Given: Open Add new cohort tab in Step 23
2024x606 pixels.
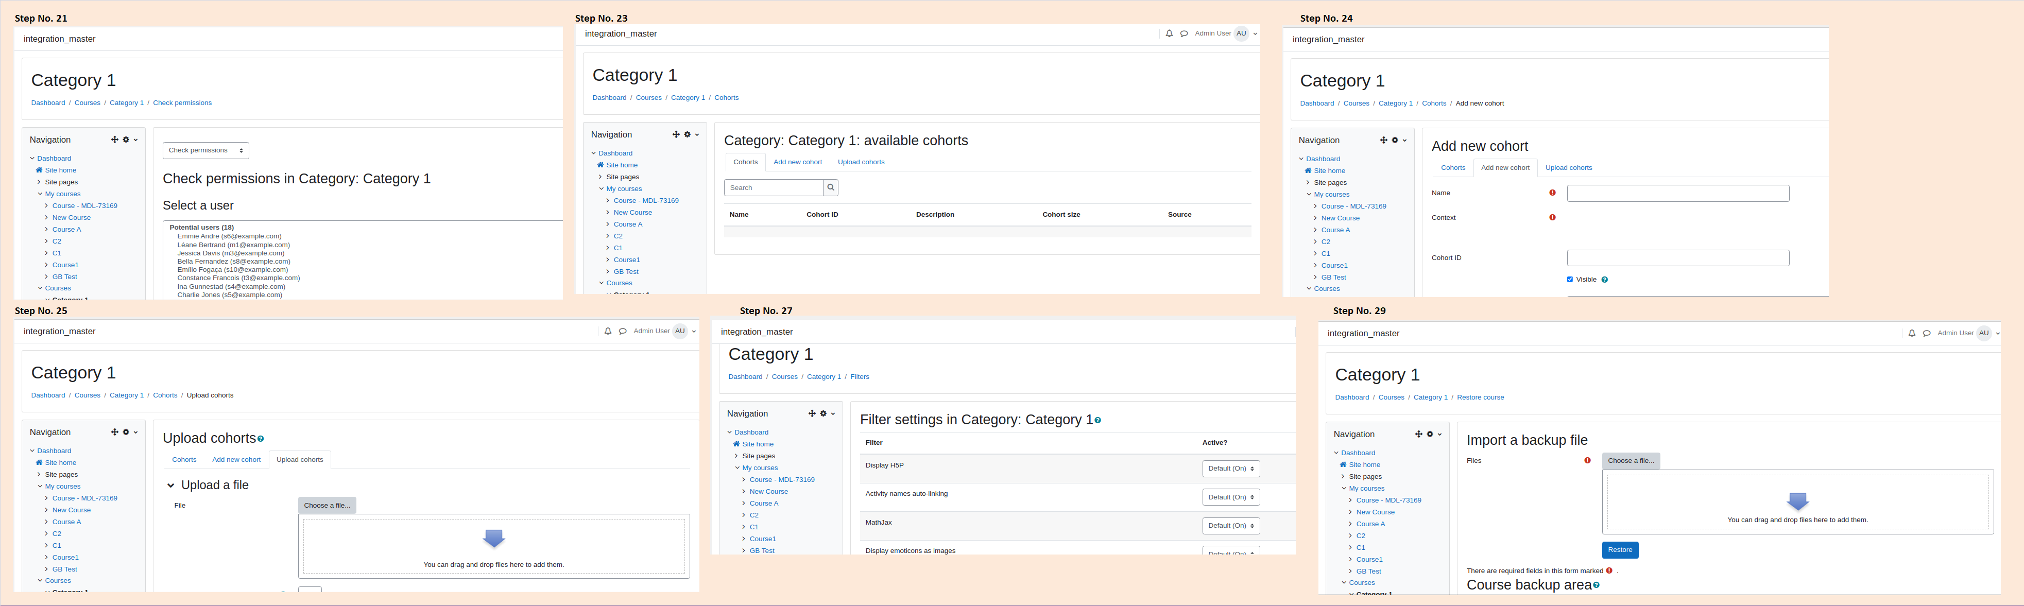Looking at the screenshot, I should [x=798, y=162].
